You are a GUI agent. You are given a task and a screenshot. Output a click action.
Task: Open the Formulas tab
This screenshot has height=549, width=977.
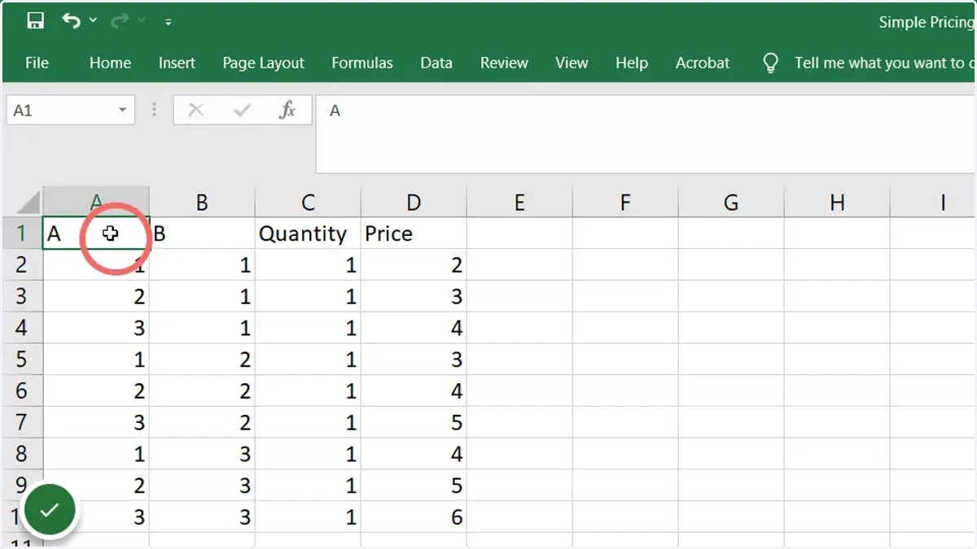[x=362, y=63]
